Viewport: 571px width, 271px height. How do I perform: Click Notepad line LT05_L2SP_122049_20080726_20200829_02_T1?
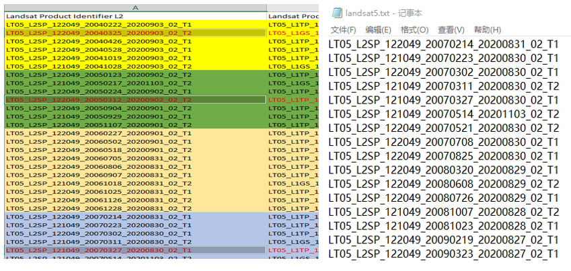[443, 198]
